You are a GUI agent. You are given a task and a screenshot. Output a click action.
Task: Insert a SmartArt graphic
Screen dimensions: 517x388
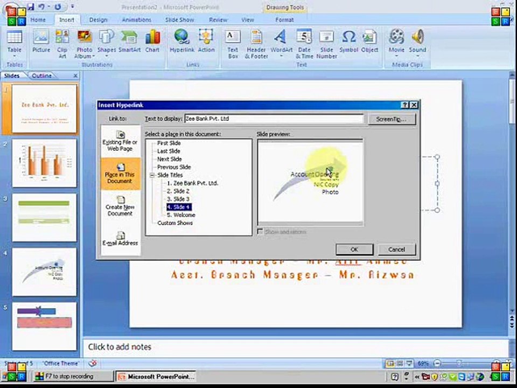pos(130,41)
